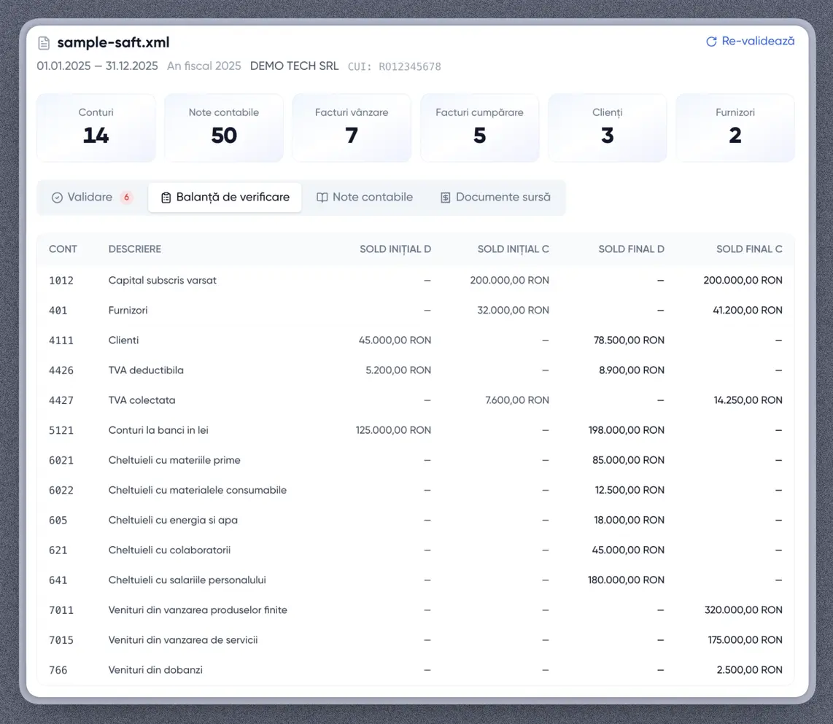Click the SOLD FINAL C column header

[749, 249]
